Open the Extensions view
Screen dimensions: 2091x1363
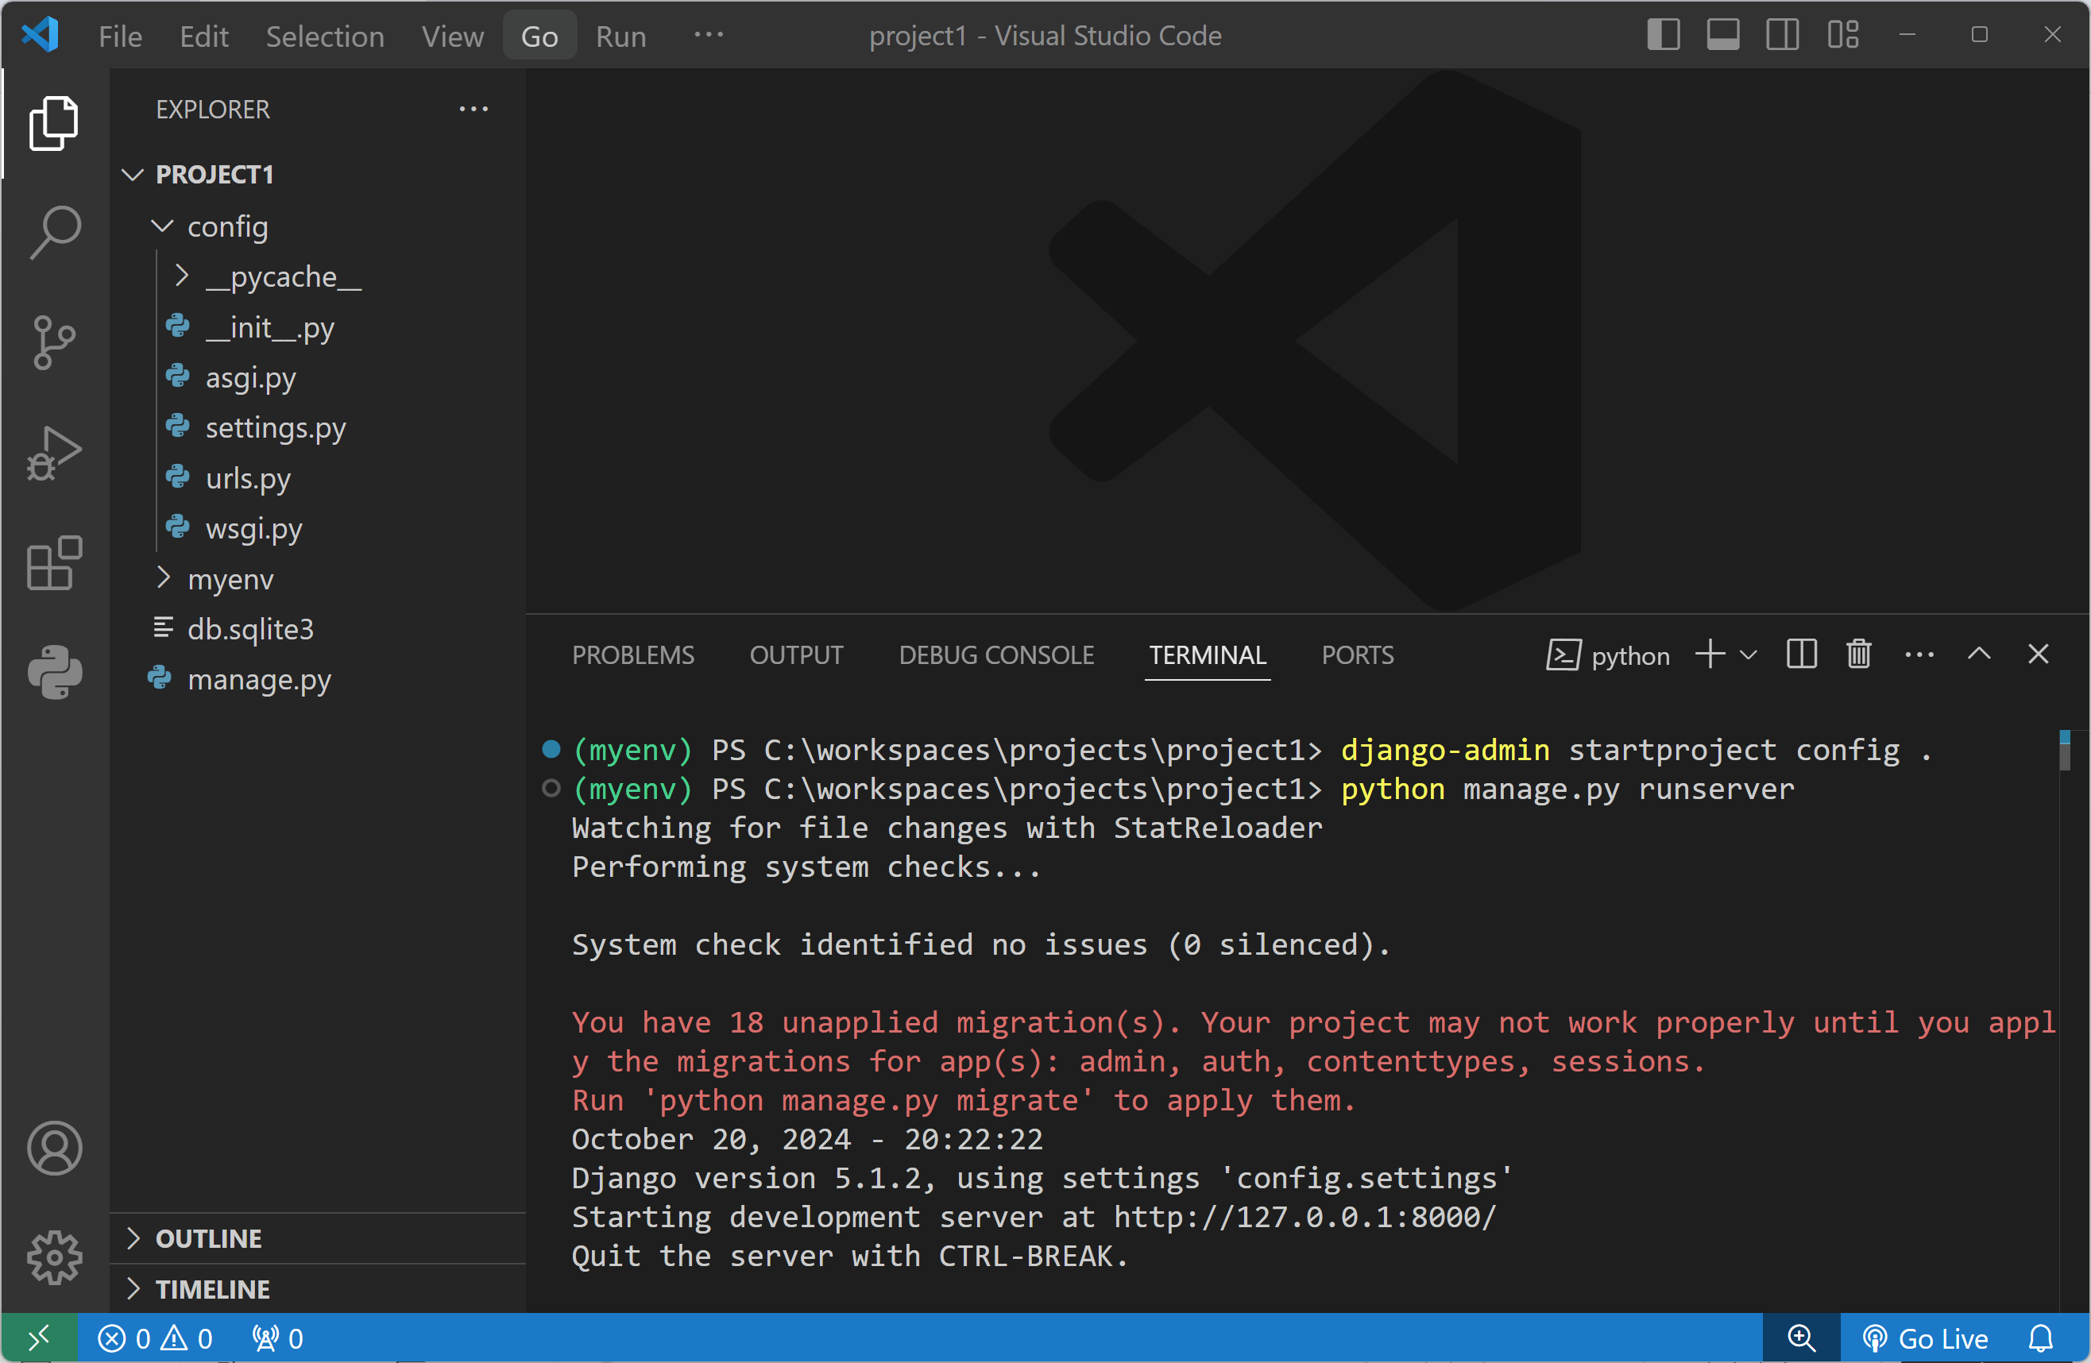(55, 563)
